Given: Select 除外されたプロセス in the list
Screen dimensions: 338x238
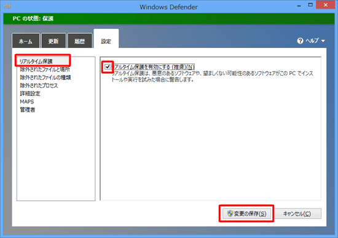Looking at the screenshot, I should pos(39,85).
